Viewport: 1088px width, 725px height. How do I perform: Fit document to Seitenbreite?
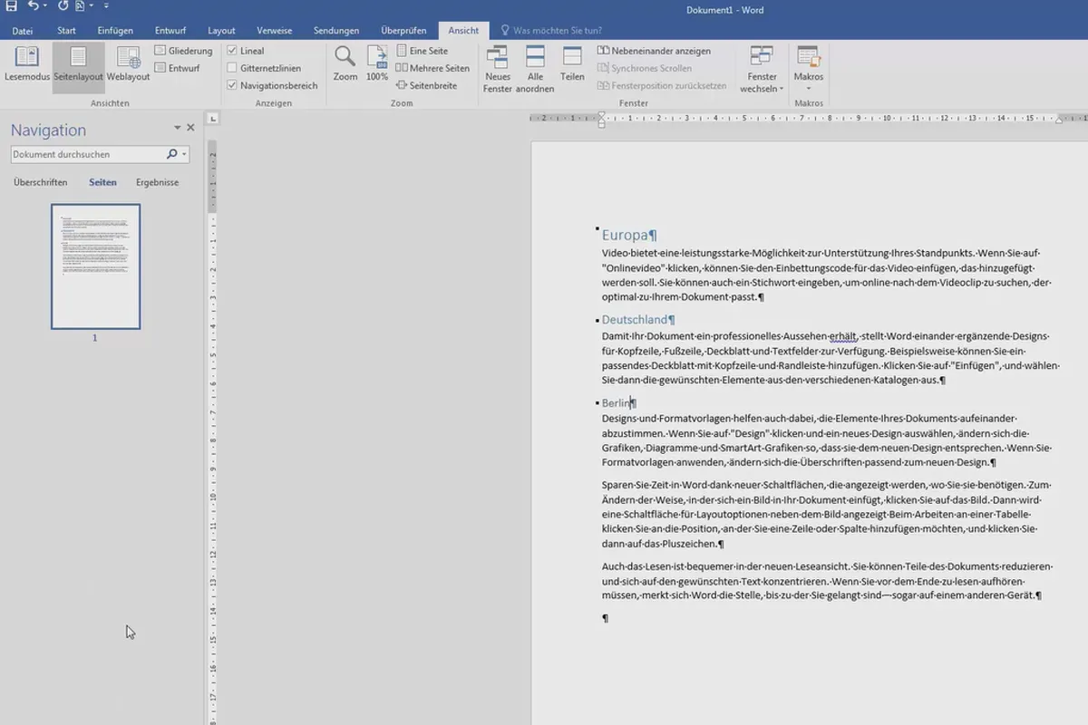point(427,85)
